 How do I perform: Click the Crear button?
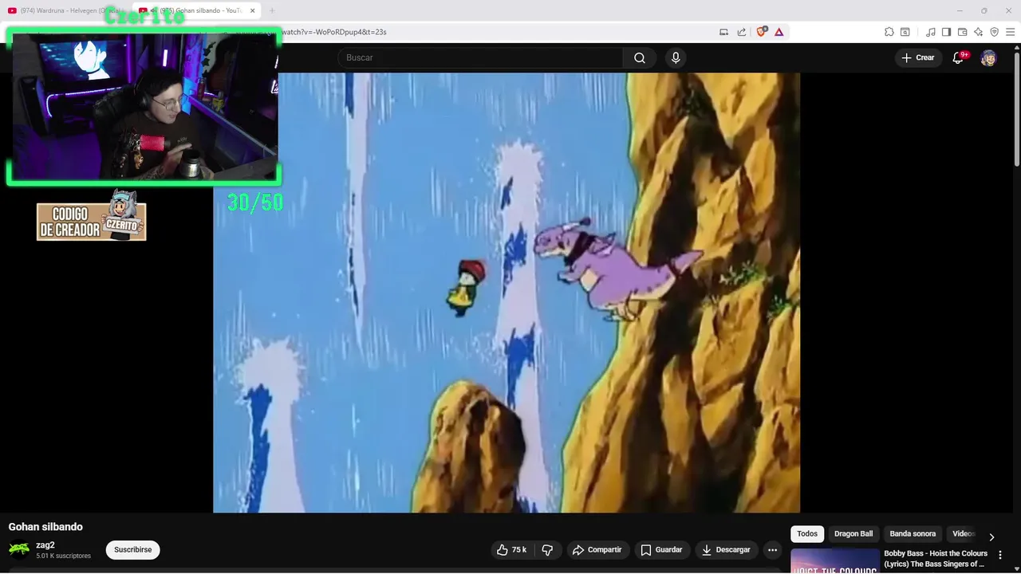tap(917, 57)
